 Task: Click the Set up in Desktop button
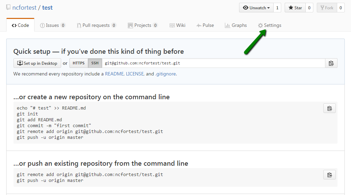pyautogui.click(x=37, y=63)
